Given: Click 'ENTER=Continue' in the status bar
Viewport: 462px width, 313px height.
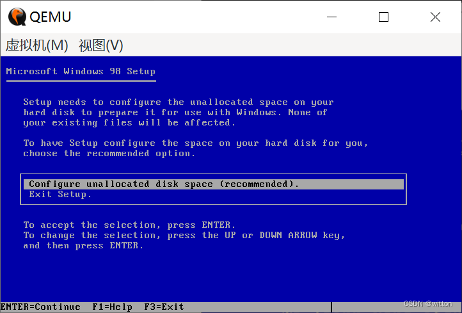Looking at the screenshot, I should [x=40, y=307].
